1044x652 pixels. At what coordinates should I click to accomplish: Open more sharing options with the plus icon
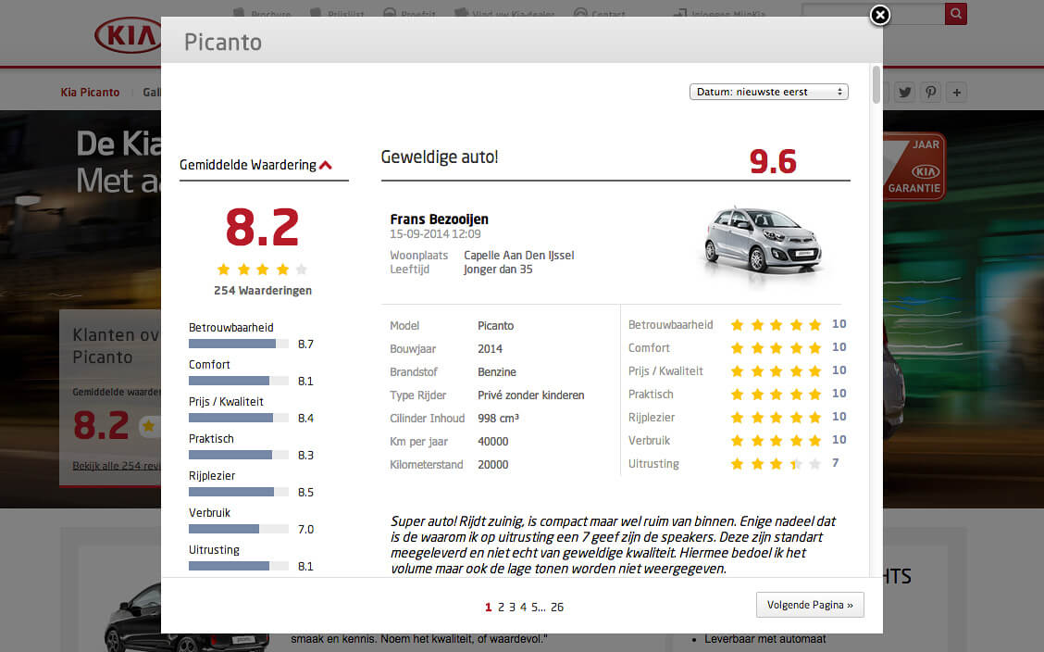point(957,92)
